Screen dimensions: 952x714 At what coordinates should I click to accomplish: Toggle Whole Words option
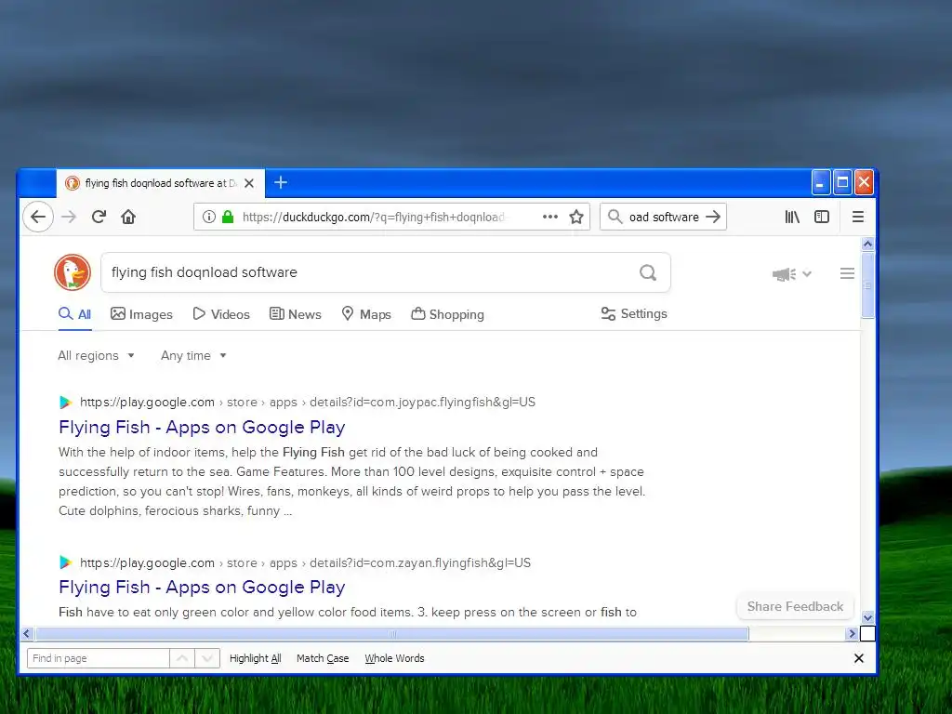pos(394,658)
